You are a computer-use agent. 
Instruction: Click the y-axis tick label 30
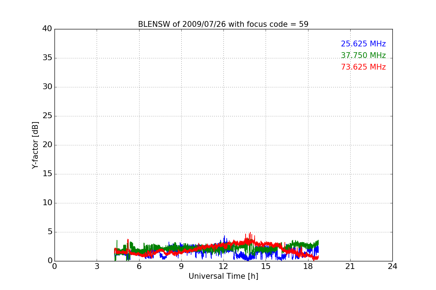(47, 87)
